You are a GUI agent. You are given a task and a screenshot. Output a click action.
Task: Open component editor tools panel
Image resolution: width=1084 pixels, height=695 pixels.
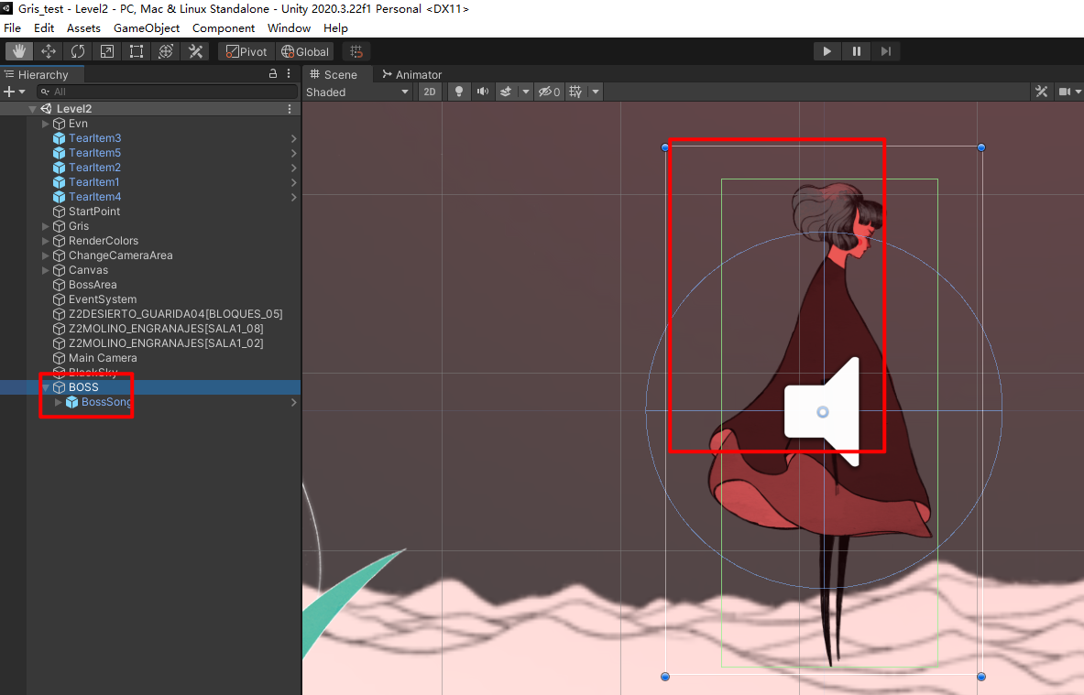[x=1041, y=92]
